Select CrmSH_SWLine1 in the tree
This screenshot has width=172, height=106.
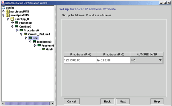click(39, 34)
